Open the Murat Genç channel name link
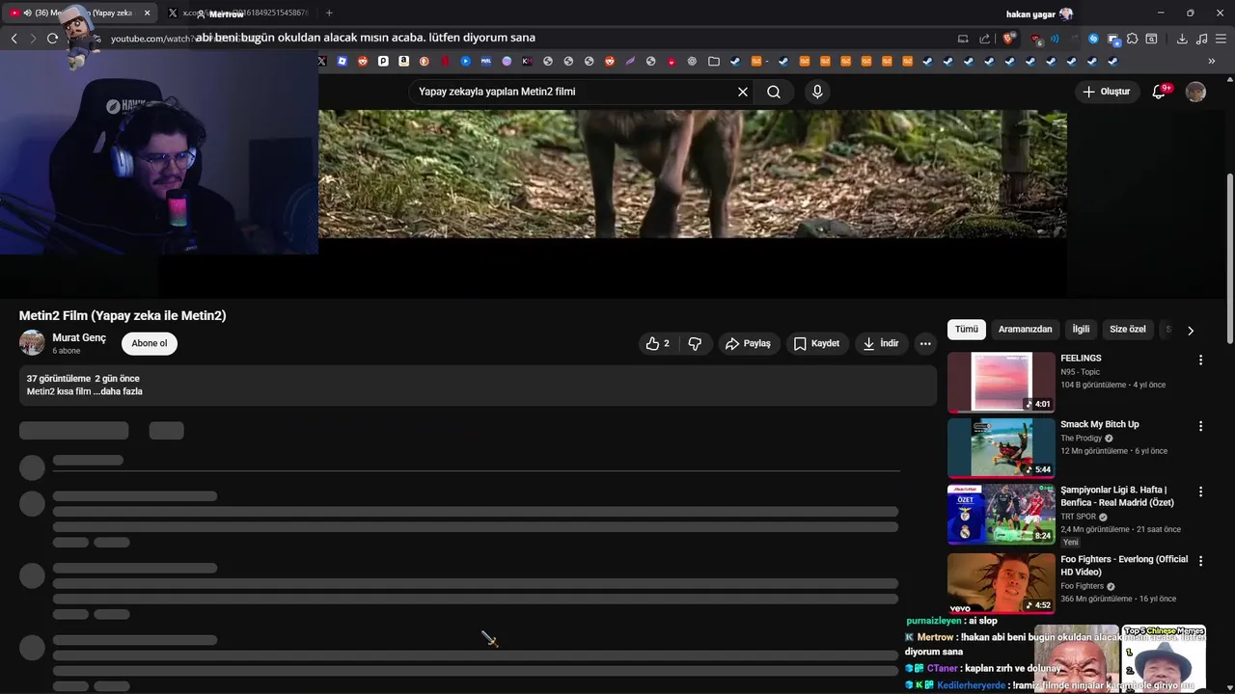This screenshot has height=694, width=1235. (x=79, y=338)
